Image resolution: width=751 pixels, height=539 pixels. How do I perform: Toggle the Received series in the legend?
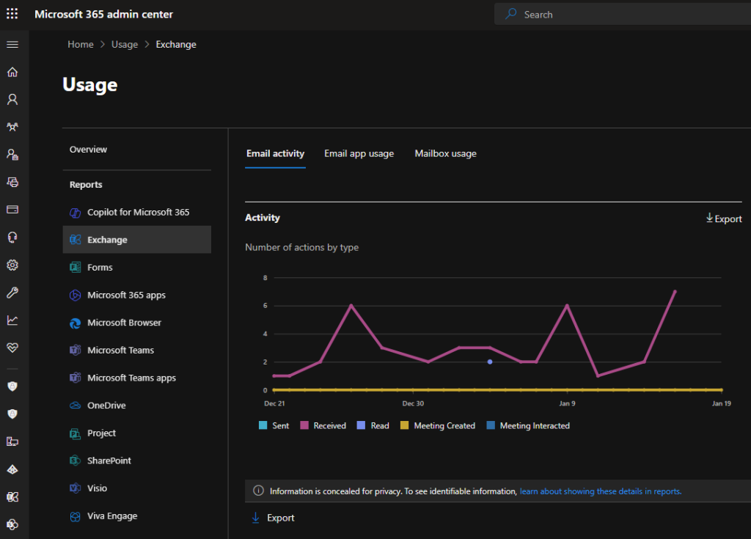[x=323, y=425]
